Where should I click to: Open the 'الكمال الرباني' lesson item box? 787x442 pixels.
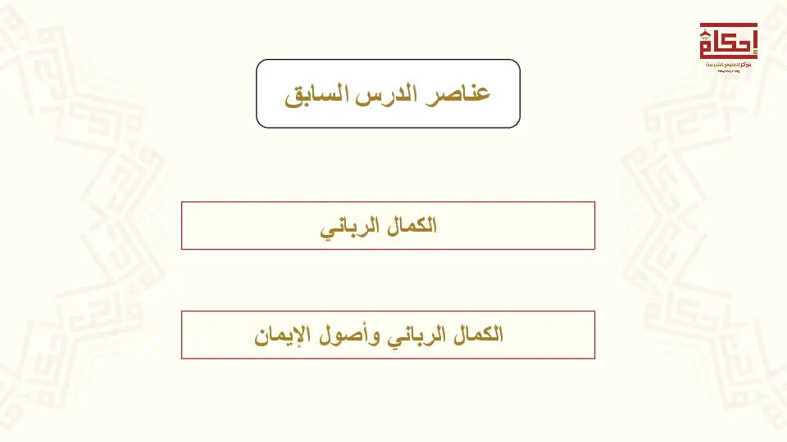coord(388,225)
